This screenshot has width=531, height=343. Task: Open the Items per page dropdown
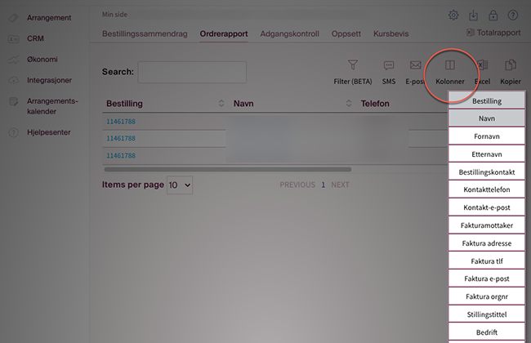click(x=180, y=185)
